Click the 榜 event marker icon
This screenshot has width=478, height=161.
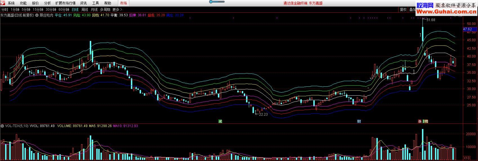426,121
